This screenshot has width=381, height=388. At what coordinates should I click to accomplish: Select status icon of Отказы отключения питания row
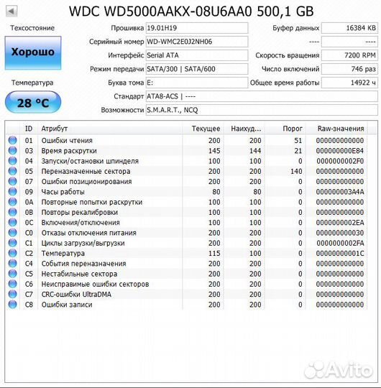[13, 233]
